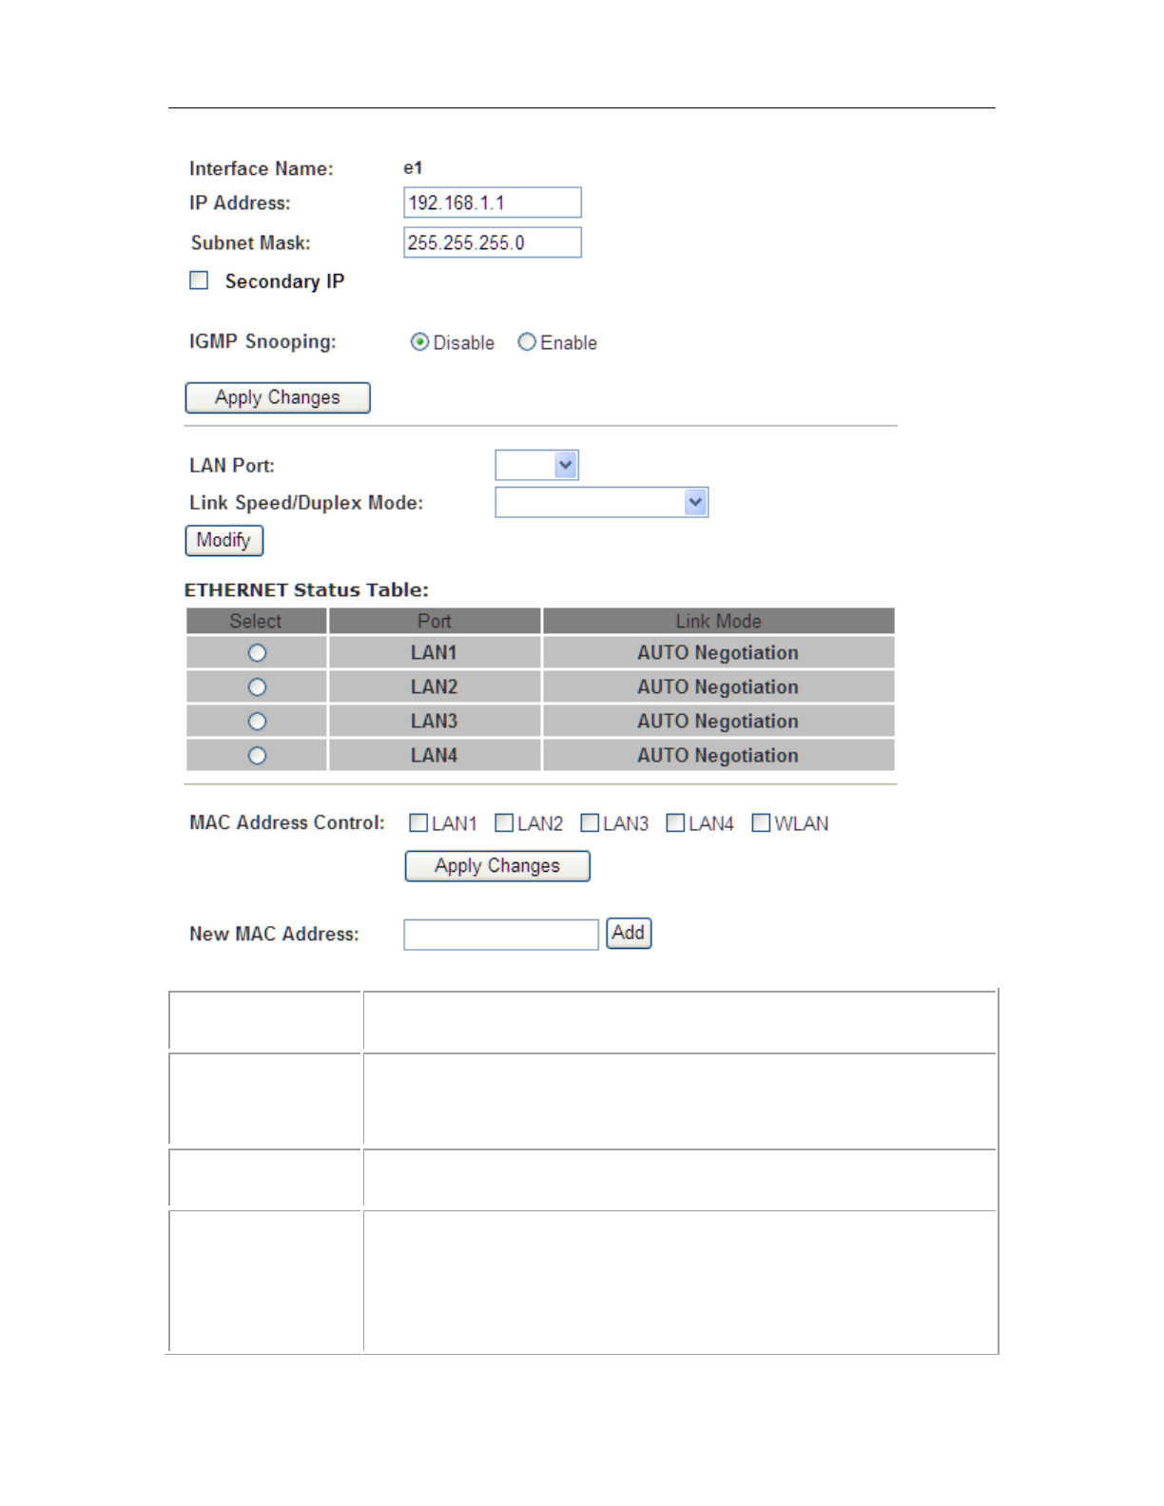This screenshot has width=1164, height=1506.
Task: Click the Select column header
Action: coord(257,621)
